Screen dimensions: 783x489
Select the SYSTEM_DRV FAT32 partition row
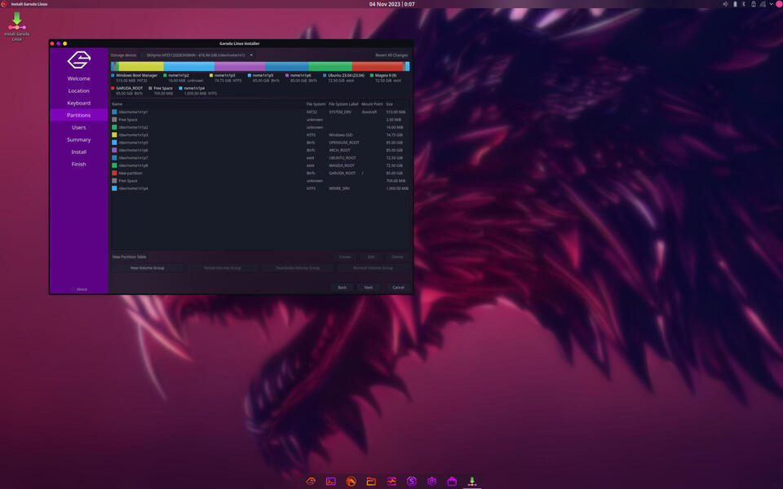(260, 112)
